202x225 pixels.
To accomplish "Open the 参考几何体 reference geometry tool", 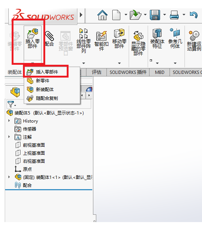I will point(175,38).
